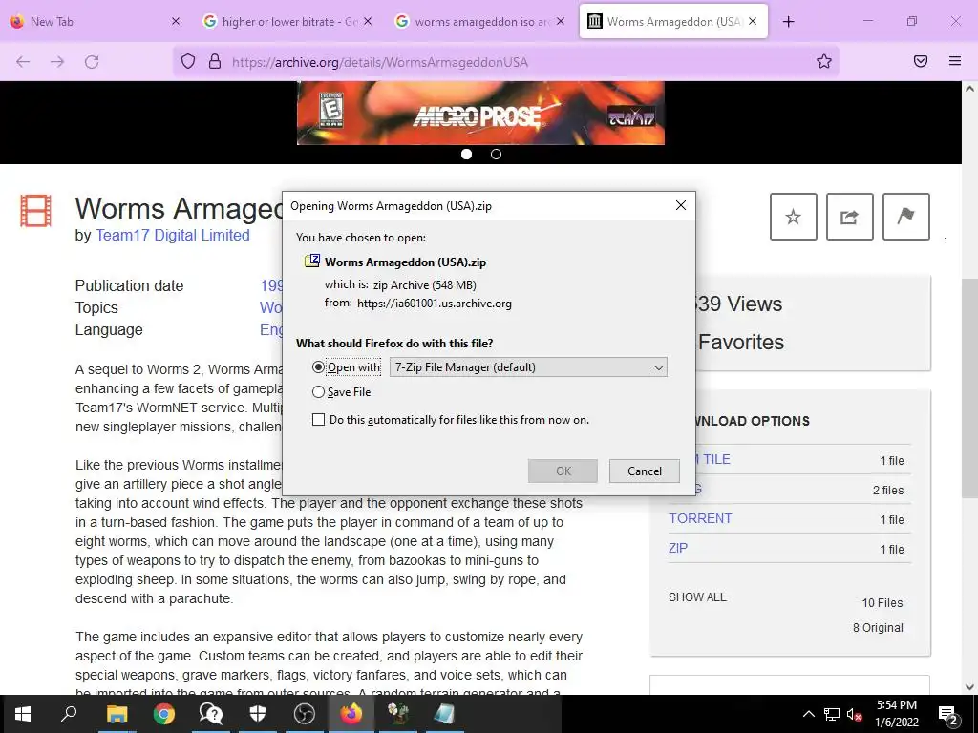Close the New Tab tab
The width and height of the screenshot is (978, 733).
point(176,21)
